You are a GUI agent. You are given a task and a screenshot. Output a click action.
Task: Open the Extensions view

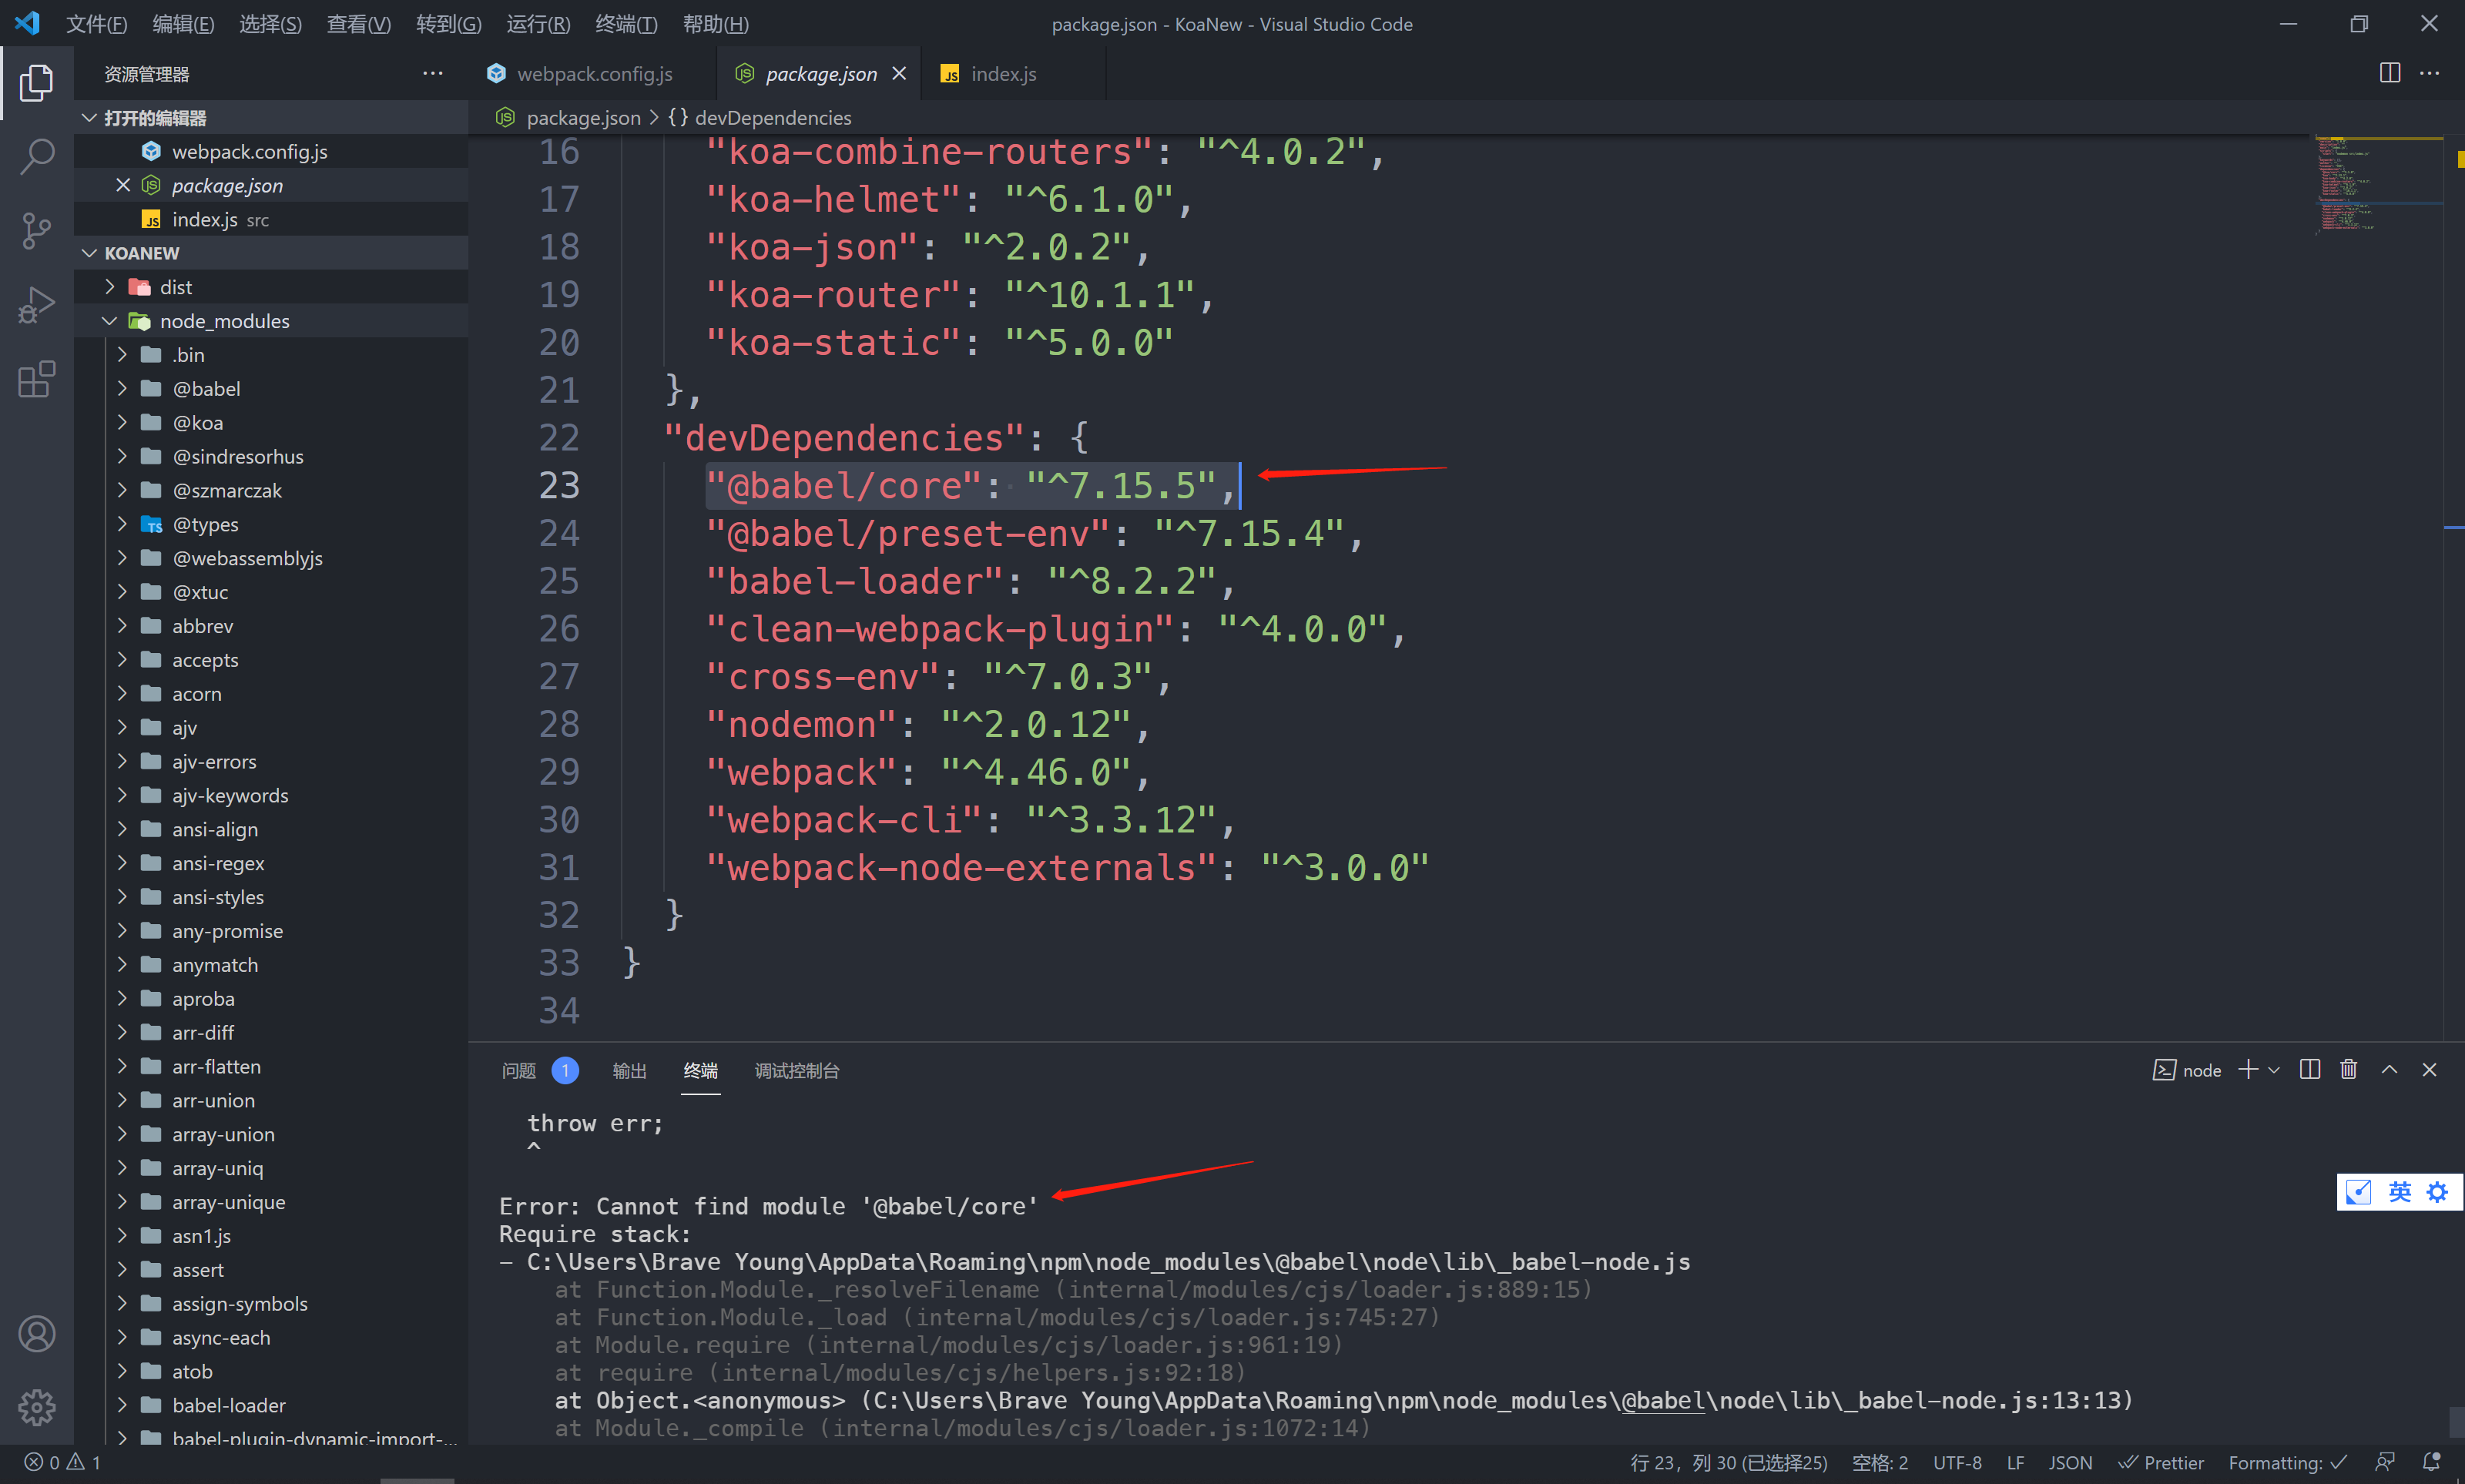click(x=36, y=379)
